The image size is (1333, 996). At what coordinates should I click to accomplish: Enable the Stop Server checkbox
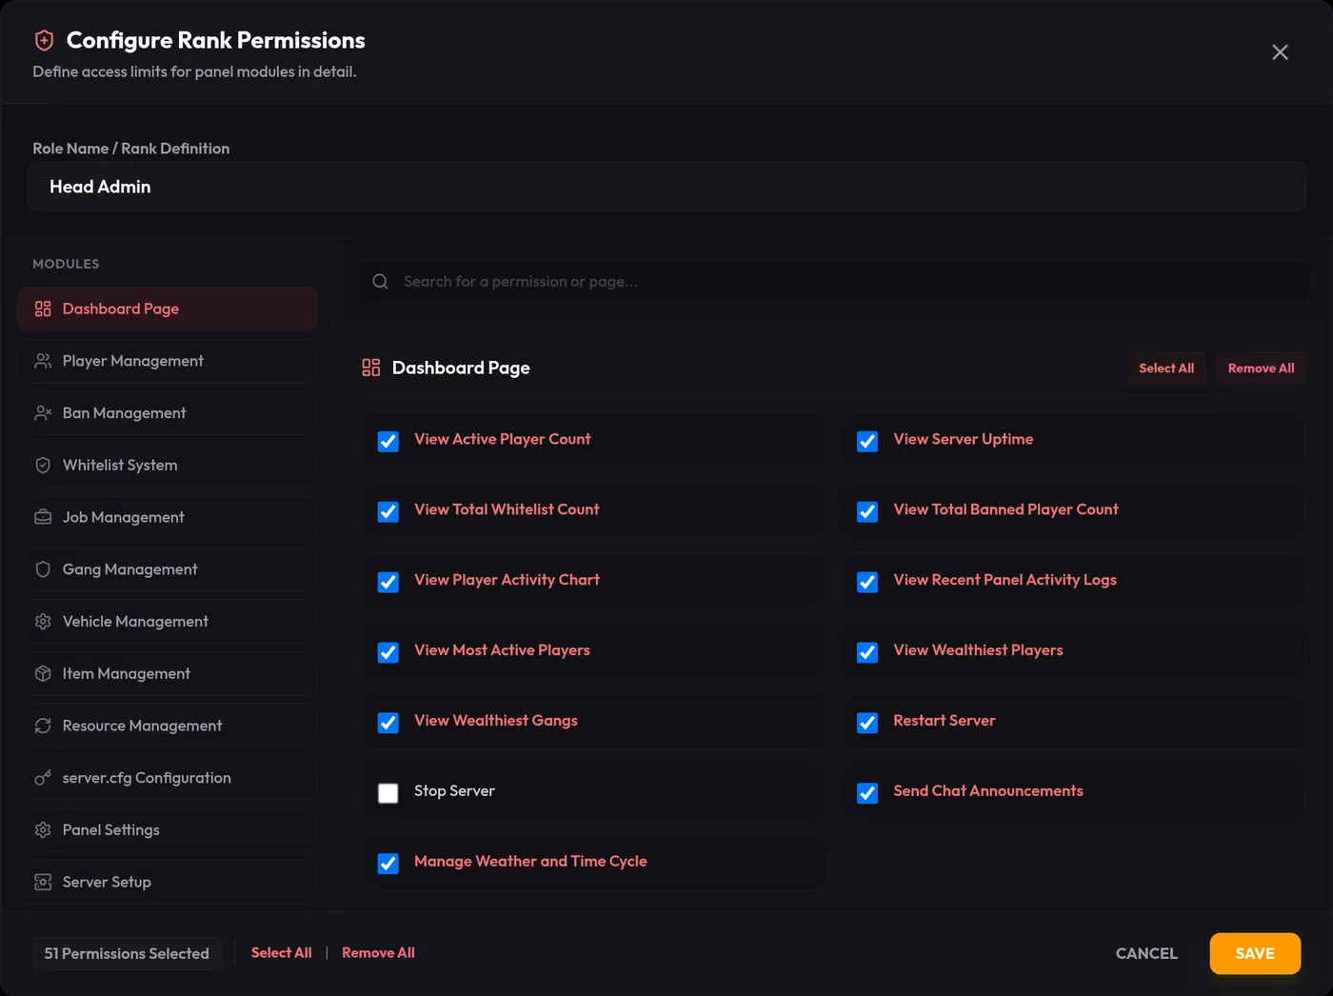pyautogui.click(x=388, y=793)
